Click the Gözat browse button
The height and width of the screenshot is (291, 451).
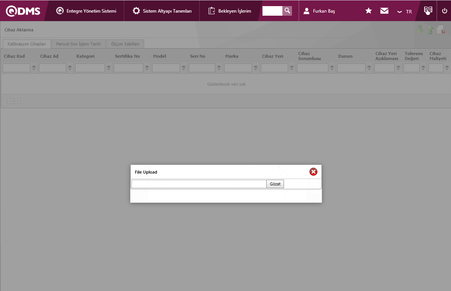[275, 184]
